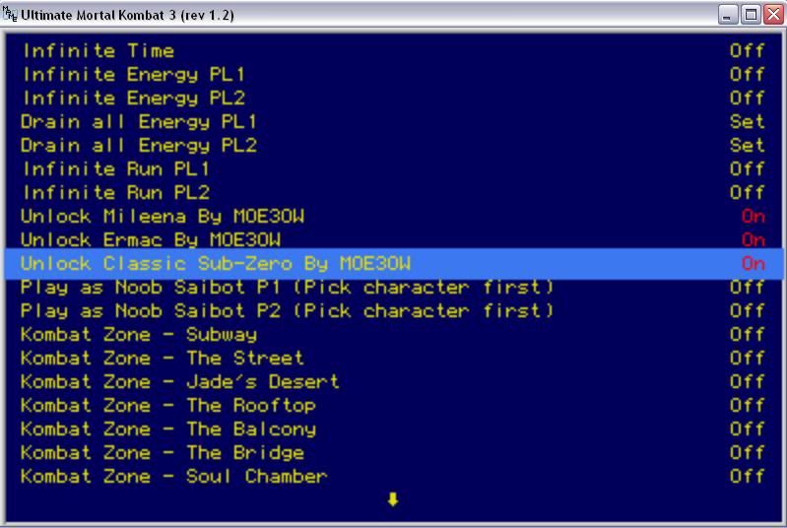
Task: Toggle Off value for The Bridge zone
Action: [x=748, y=452]
